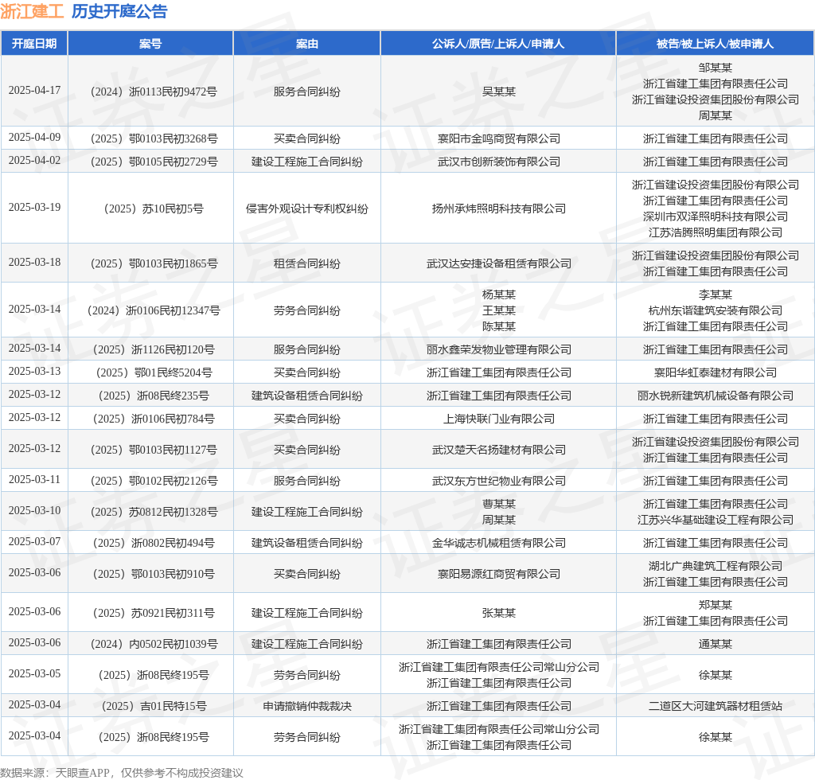The image size is (815, 780).
Task: Select defendant 江苏浩腾照明集团有限公司
Action: (716, 232)
